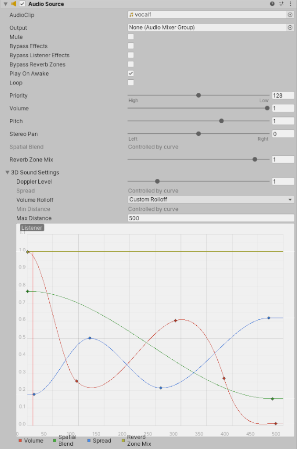This screenshot has width=297, height=449.
Task: Click the Max Distance field 500
Action: point(211,218)
